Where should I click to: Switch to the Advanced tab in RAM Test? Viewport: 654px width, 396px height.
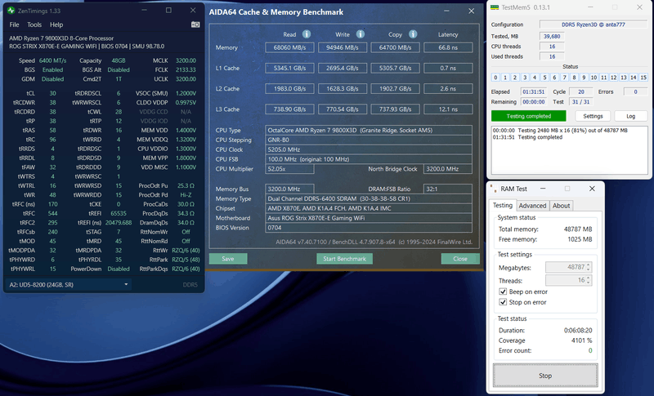[532, 206]
